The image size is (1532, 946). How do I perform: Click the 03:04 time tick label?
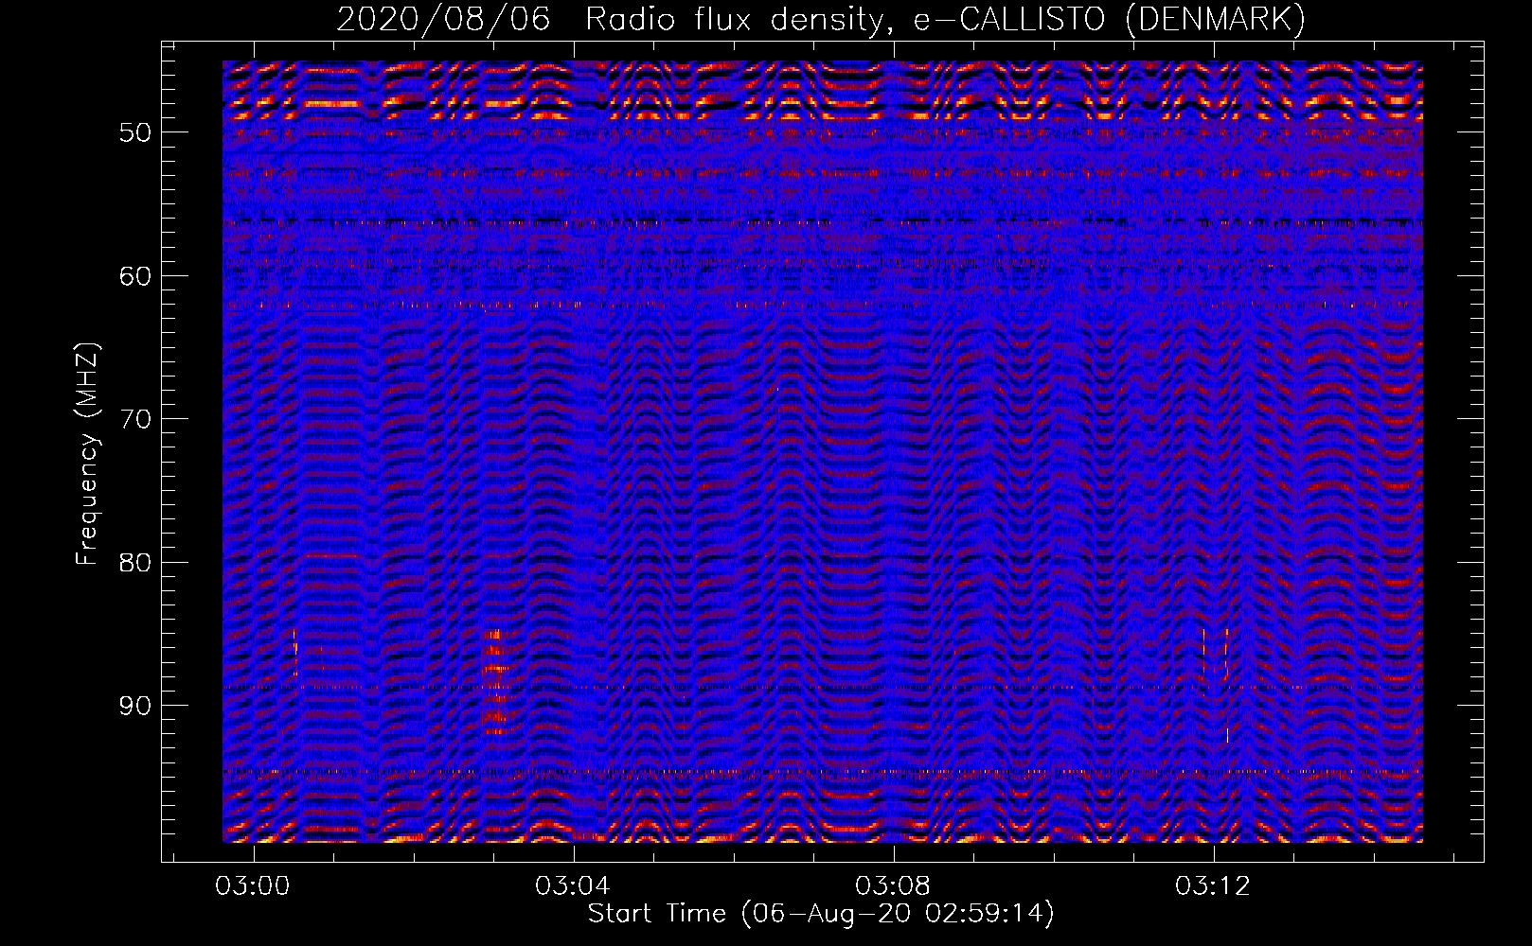pos(572,886)
